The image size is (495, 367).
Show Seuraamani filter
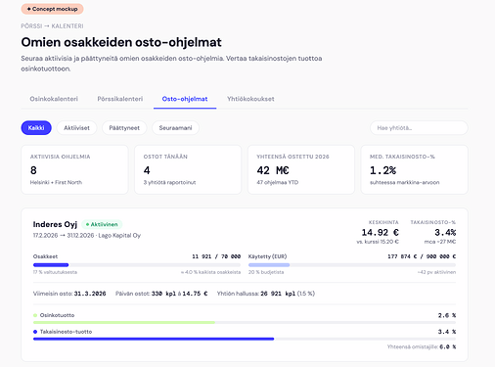(x=175, y=128)
